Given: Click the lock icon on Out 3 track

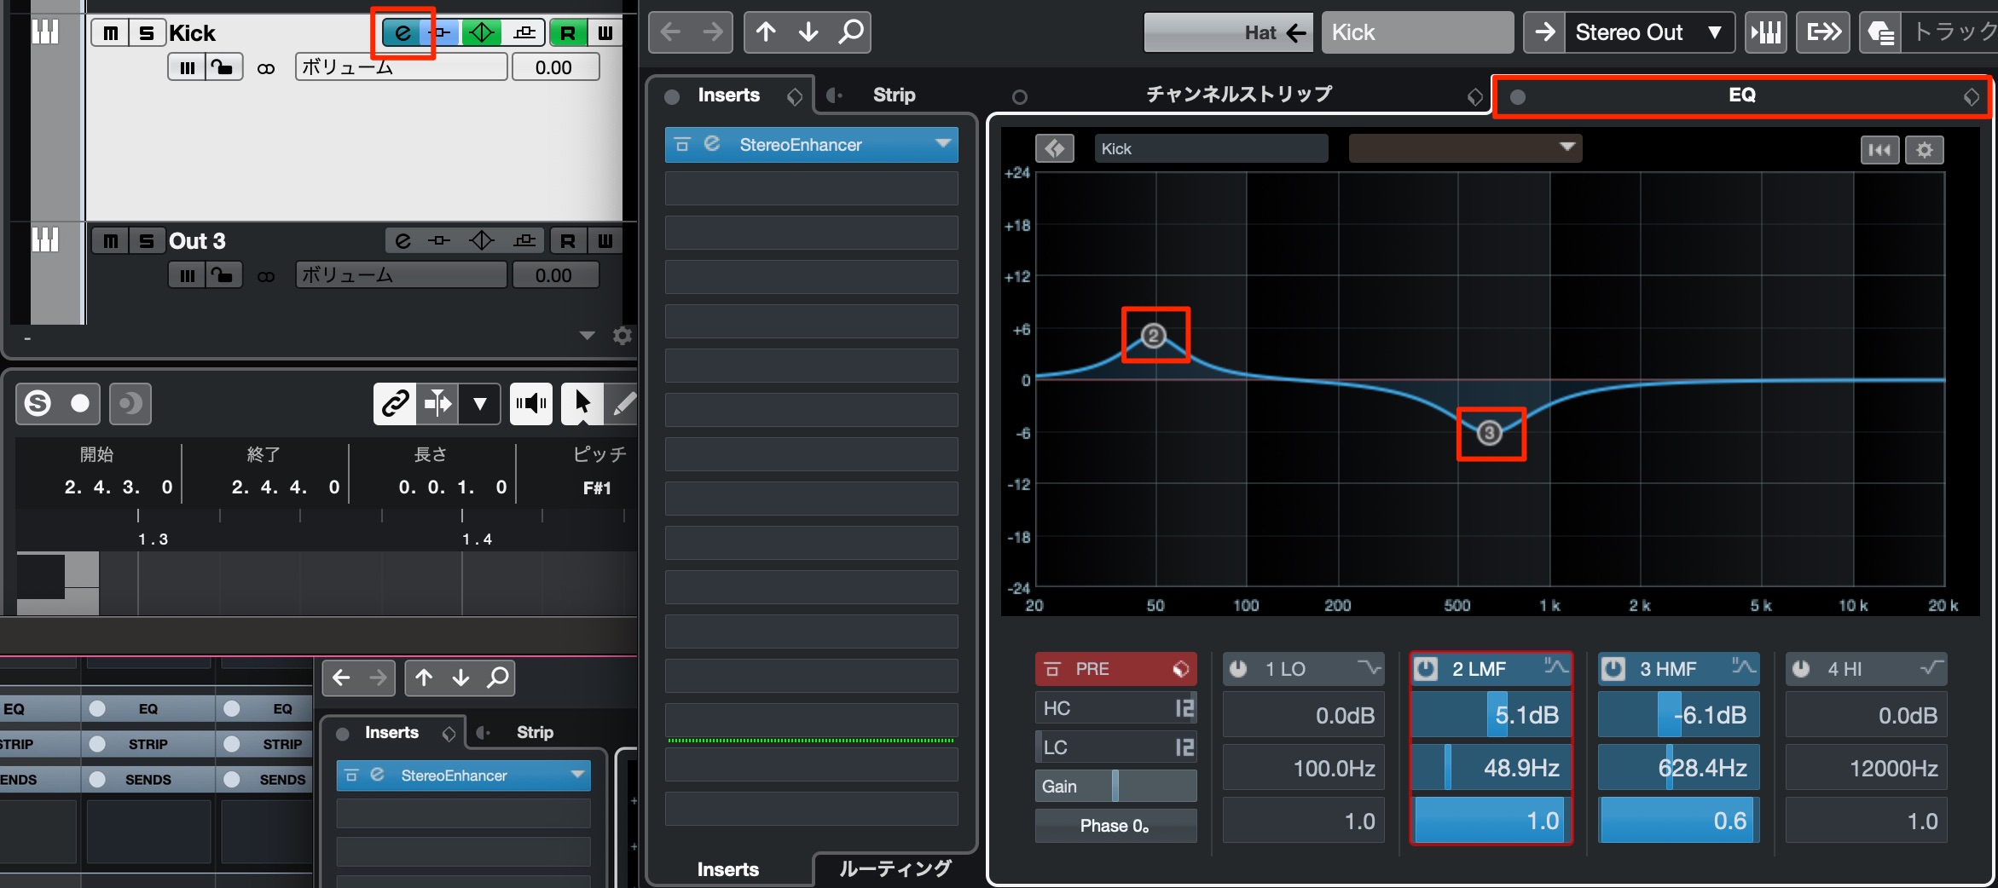Looking at the screenshot, I should click(x=223, y=275).
